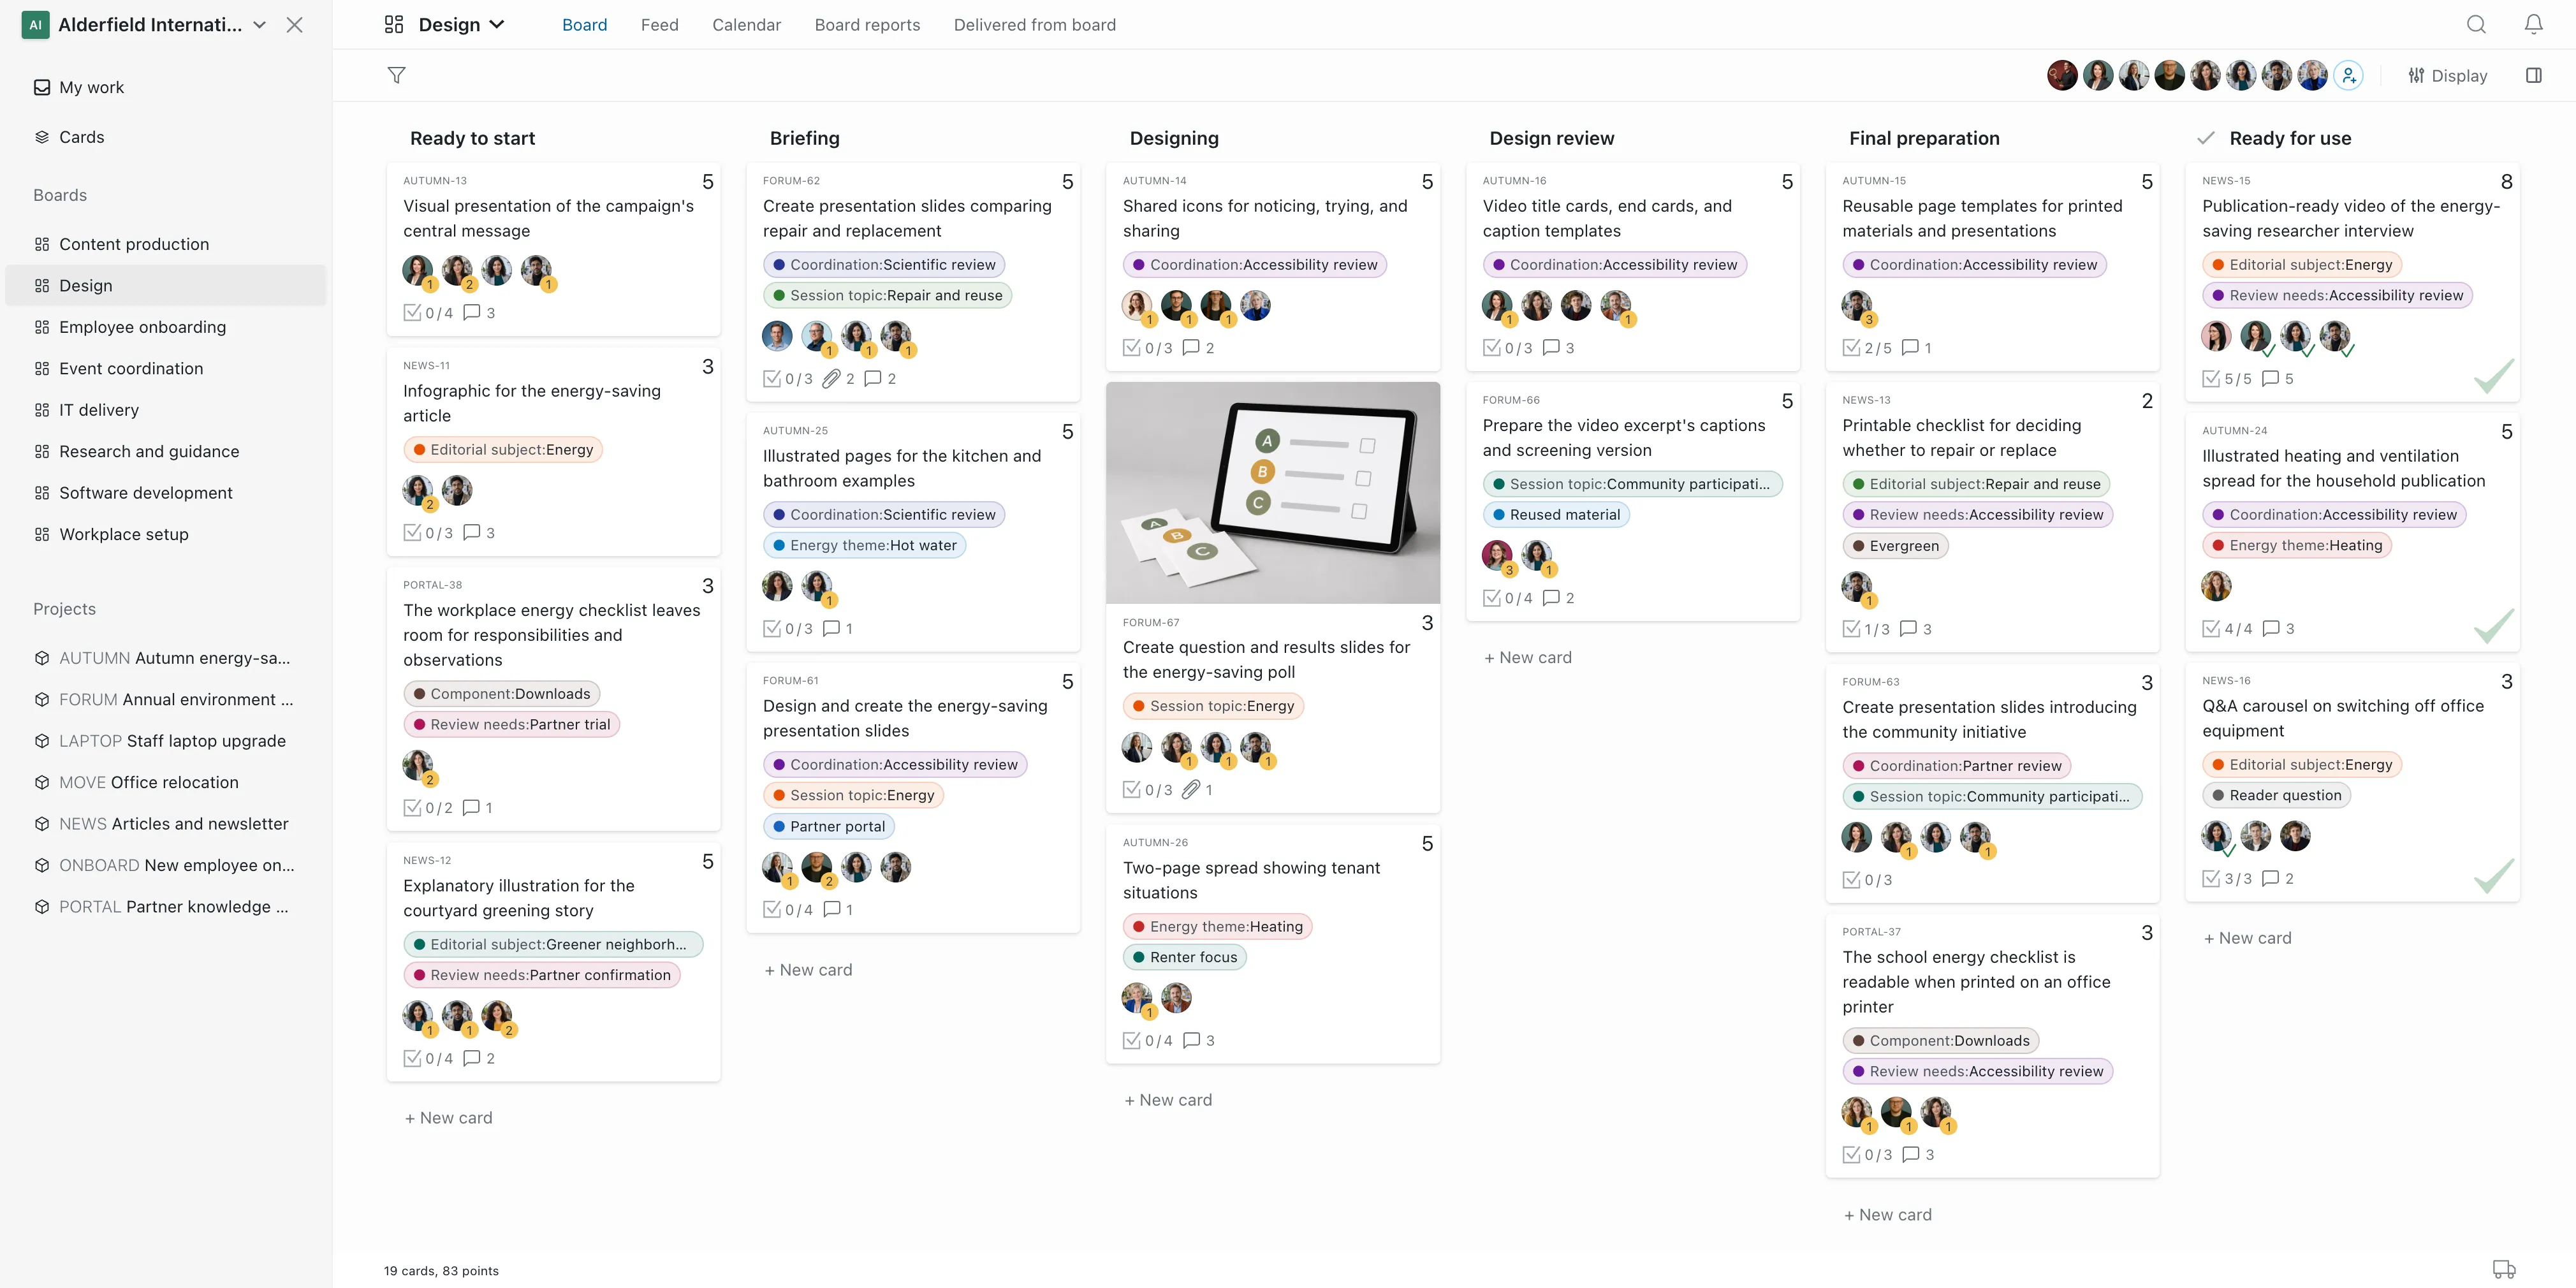Image resolution: width=2576 pixels, height=1288 pixels.
Task: Click the Ready for use column header
Action: pos(2289,138)
